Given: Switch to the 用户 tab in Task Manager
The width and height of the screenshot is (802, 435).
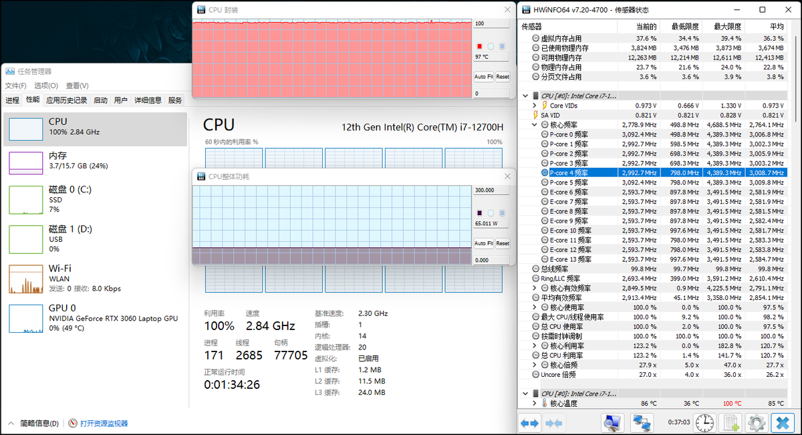Looking at the screenshot, I should (120, 99).
